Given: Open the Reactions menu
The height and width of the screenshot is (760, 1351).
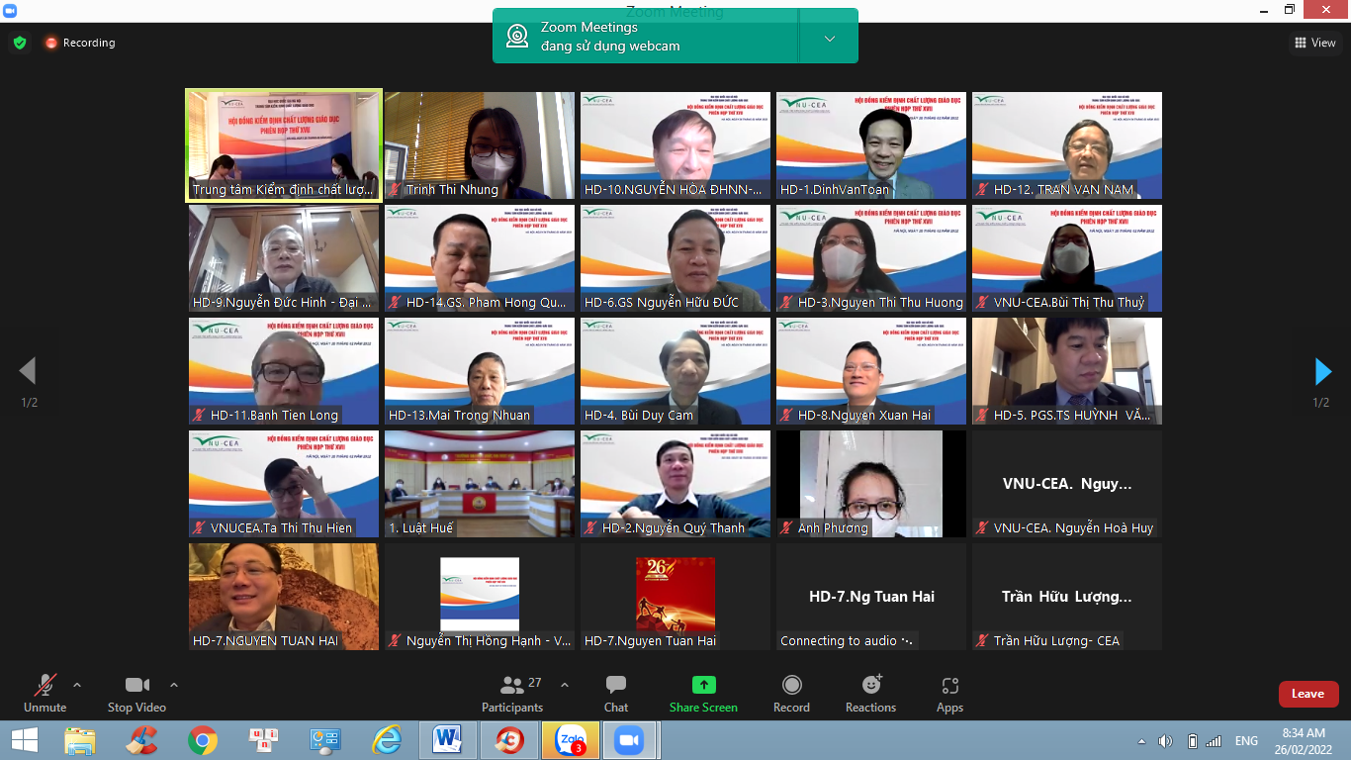Looking at the screenshot, I should coord(870,693).
